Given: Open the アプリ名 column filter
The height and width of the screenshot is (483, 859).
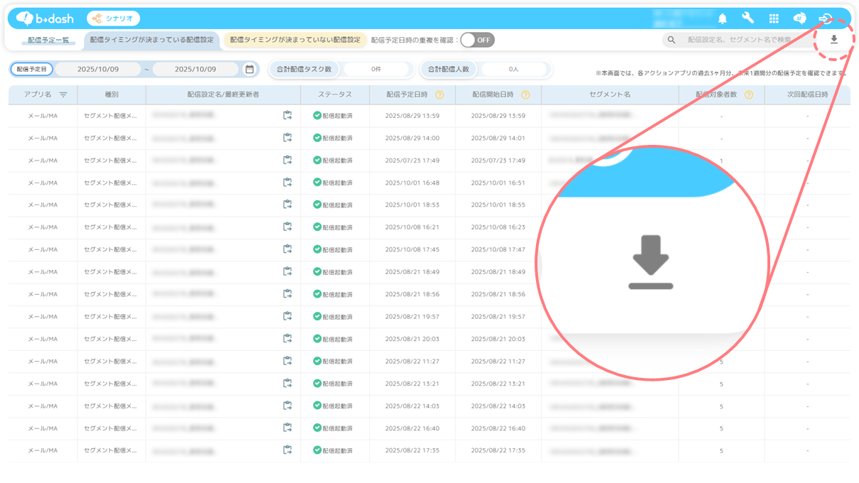Looking at the screenshot, I should pos(63,94).
